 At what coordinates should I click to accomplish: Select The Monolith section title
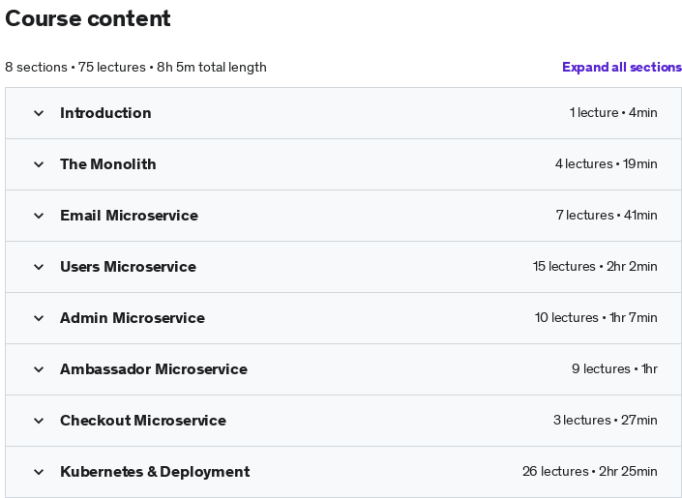tap(108, 164)
